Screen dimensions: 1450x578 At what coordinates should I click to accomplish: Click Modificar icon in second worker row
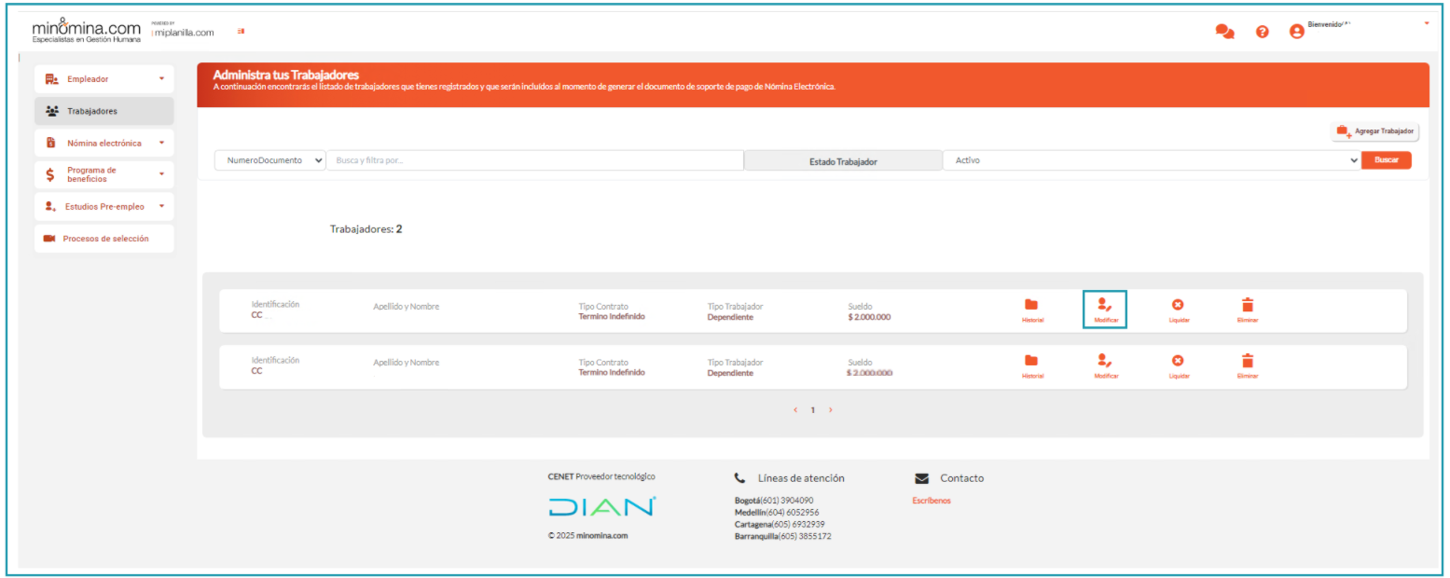click(x=1105, y=361)
